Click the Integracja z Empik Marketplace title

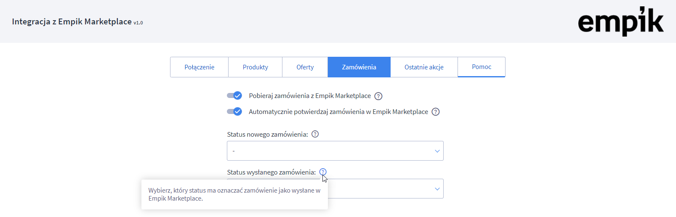click(72, 21)
